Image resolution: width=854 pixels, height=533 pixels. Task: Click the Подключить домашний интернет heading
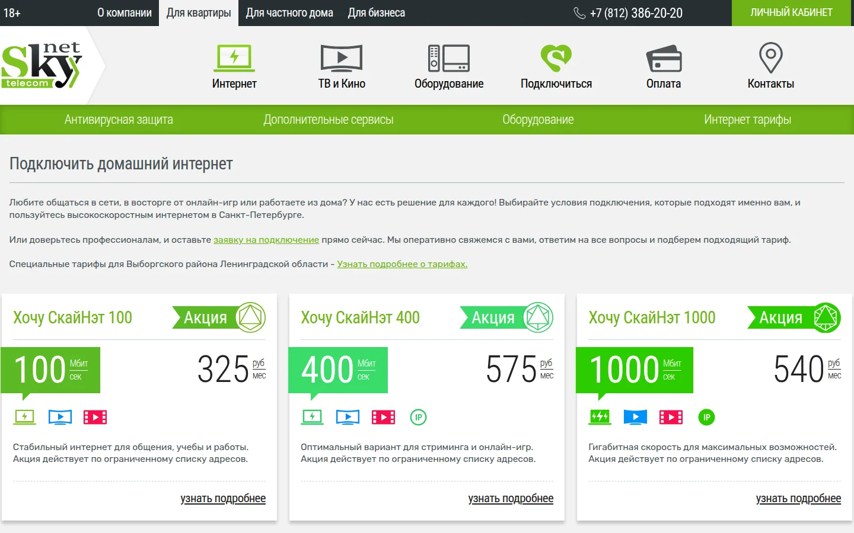click(121, 164)
